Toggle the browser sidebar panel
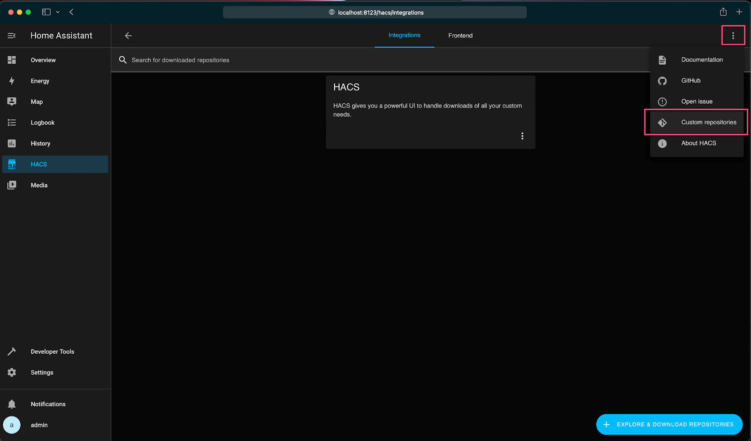 pos(46,12)
